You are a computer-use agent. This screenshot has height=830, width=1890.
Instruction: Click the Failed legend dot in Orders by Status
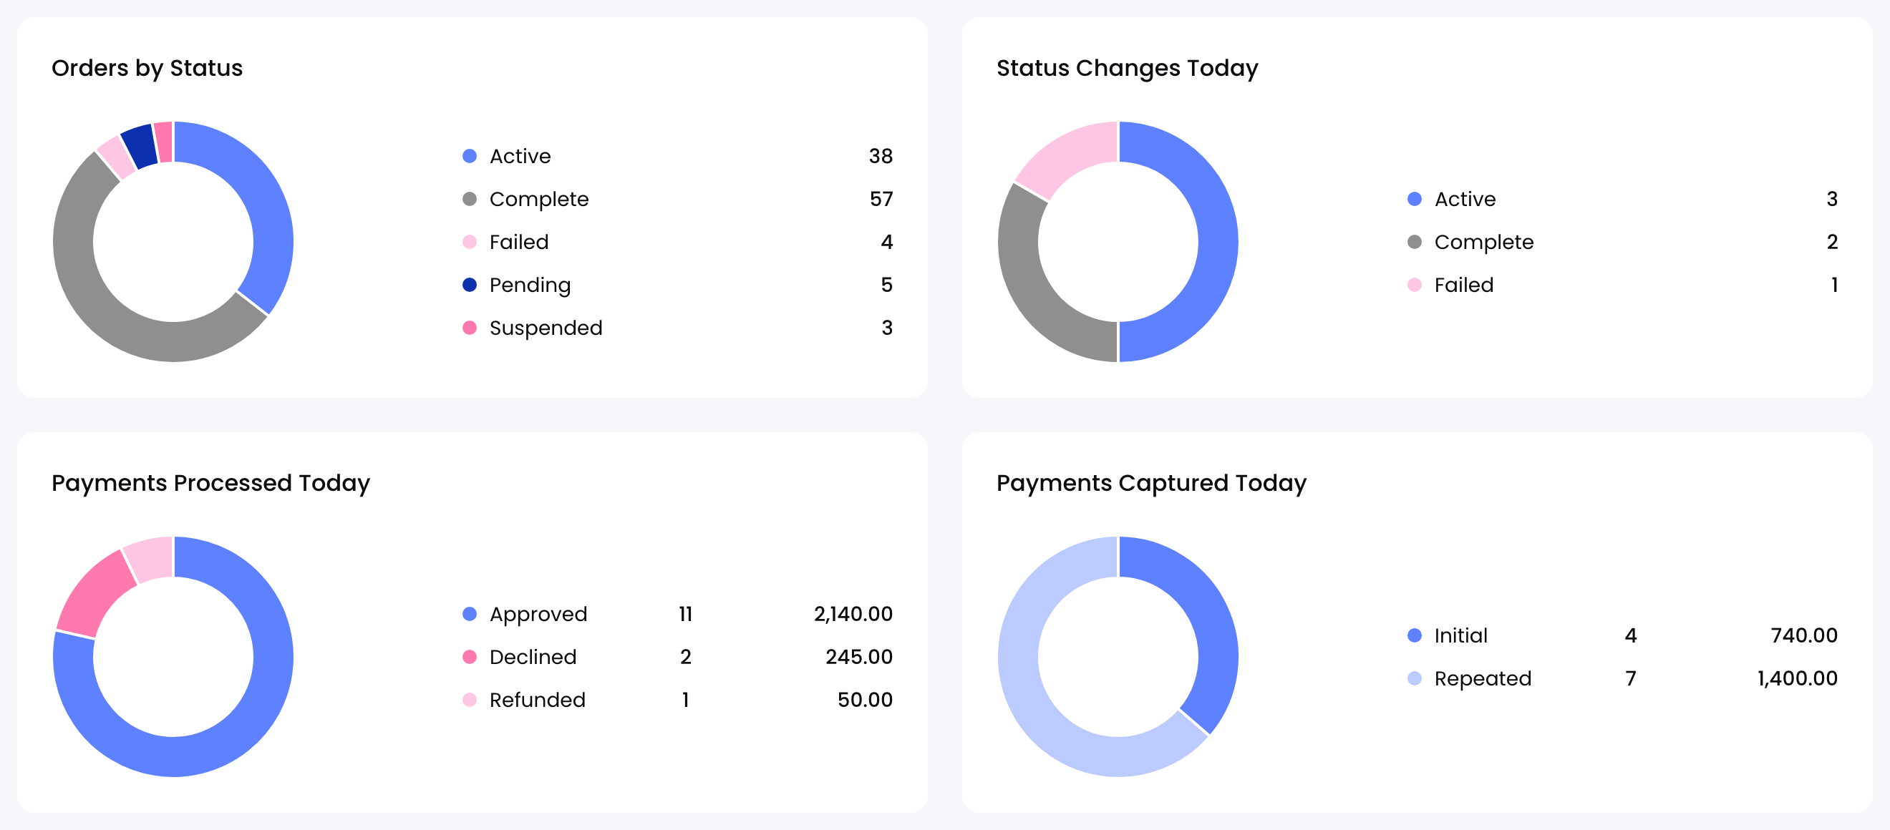(x=470, y=242)
